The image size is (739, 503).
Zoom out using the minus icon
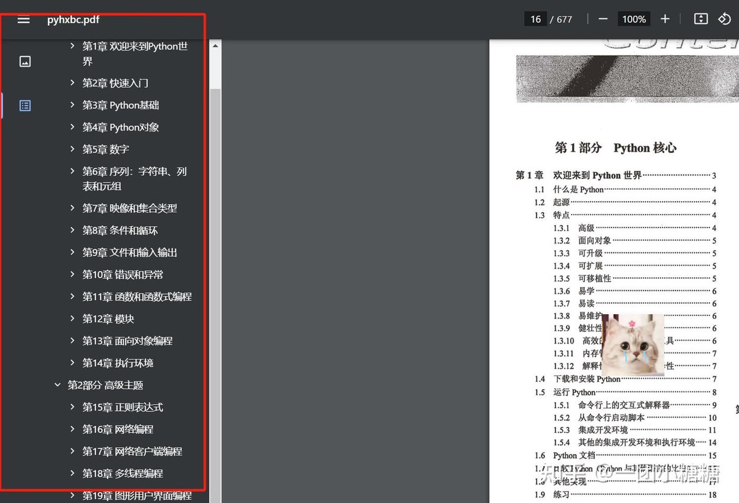click(x=602, y=18)
